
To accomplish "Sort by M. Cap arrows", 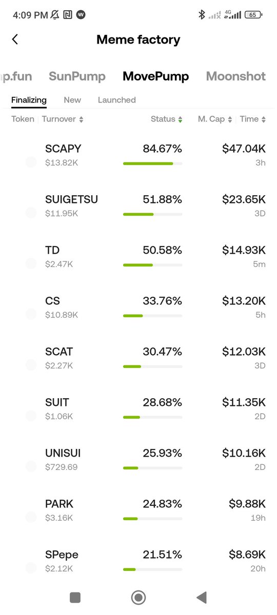I will point(230,119).
